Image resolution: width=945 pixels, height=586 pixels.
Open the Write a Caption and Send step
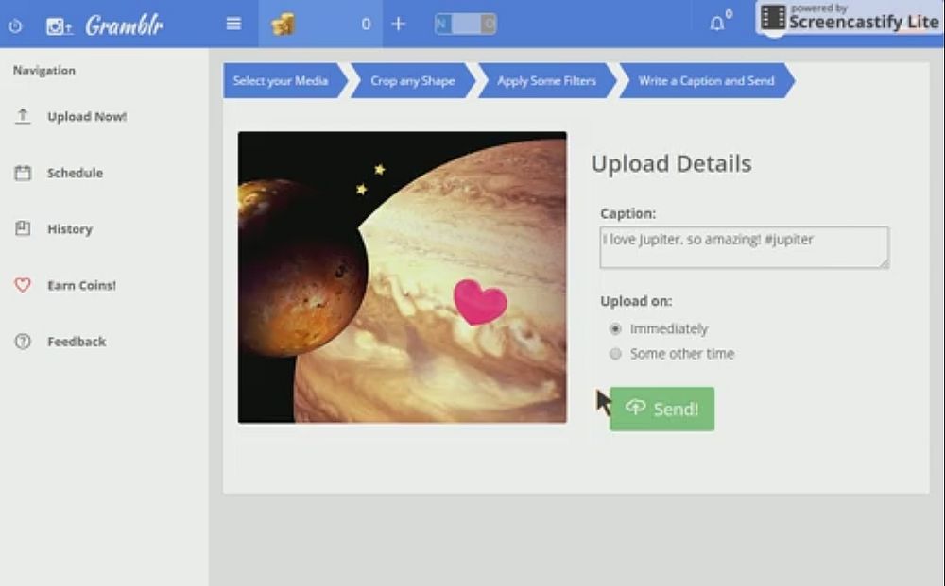(x=705, y=81)
